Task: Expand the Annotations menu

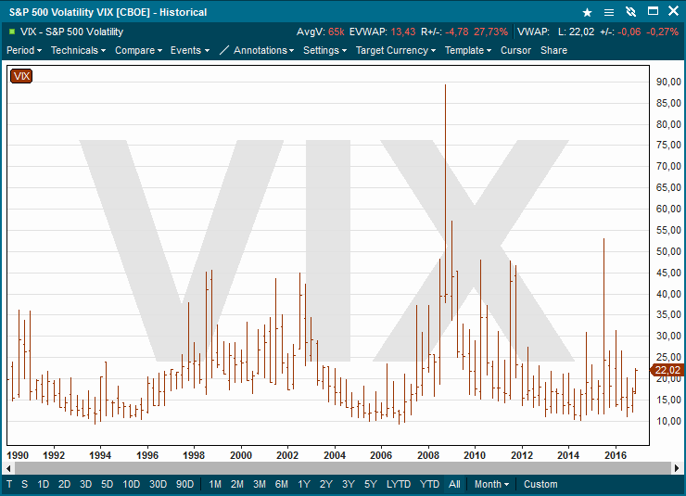Action: [264, 50]
